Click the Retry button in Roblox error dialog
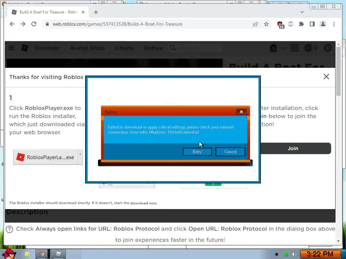This screenshot has height=259, width=346. pyautogui.click(x=197, y=151)
